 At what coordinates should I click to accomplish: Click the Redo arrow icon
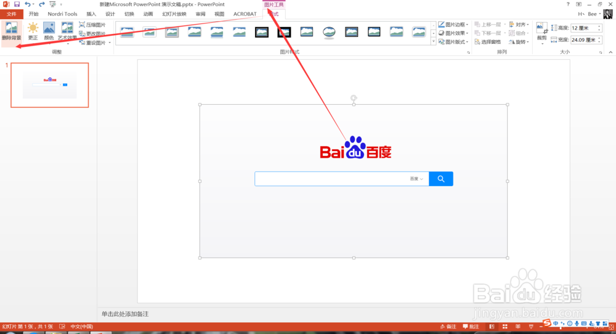(42, 4)
